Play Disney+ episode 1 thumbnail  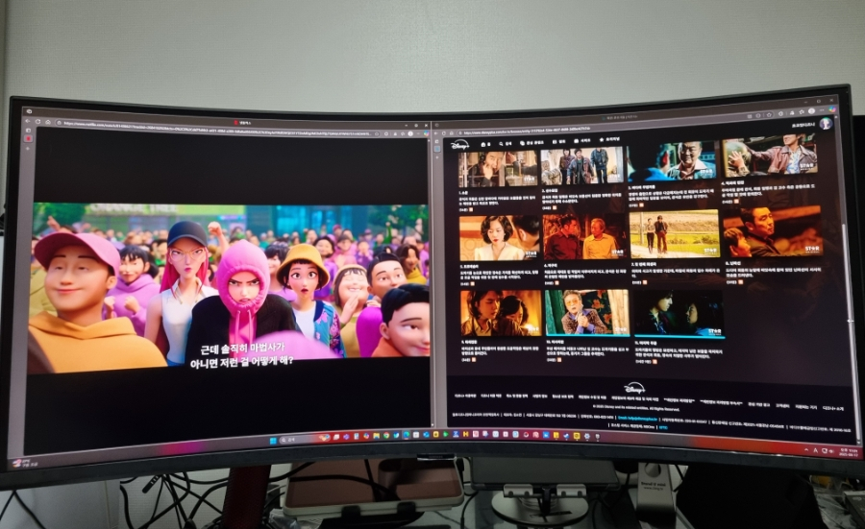point(498,168)
